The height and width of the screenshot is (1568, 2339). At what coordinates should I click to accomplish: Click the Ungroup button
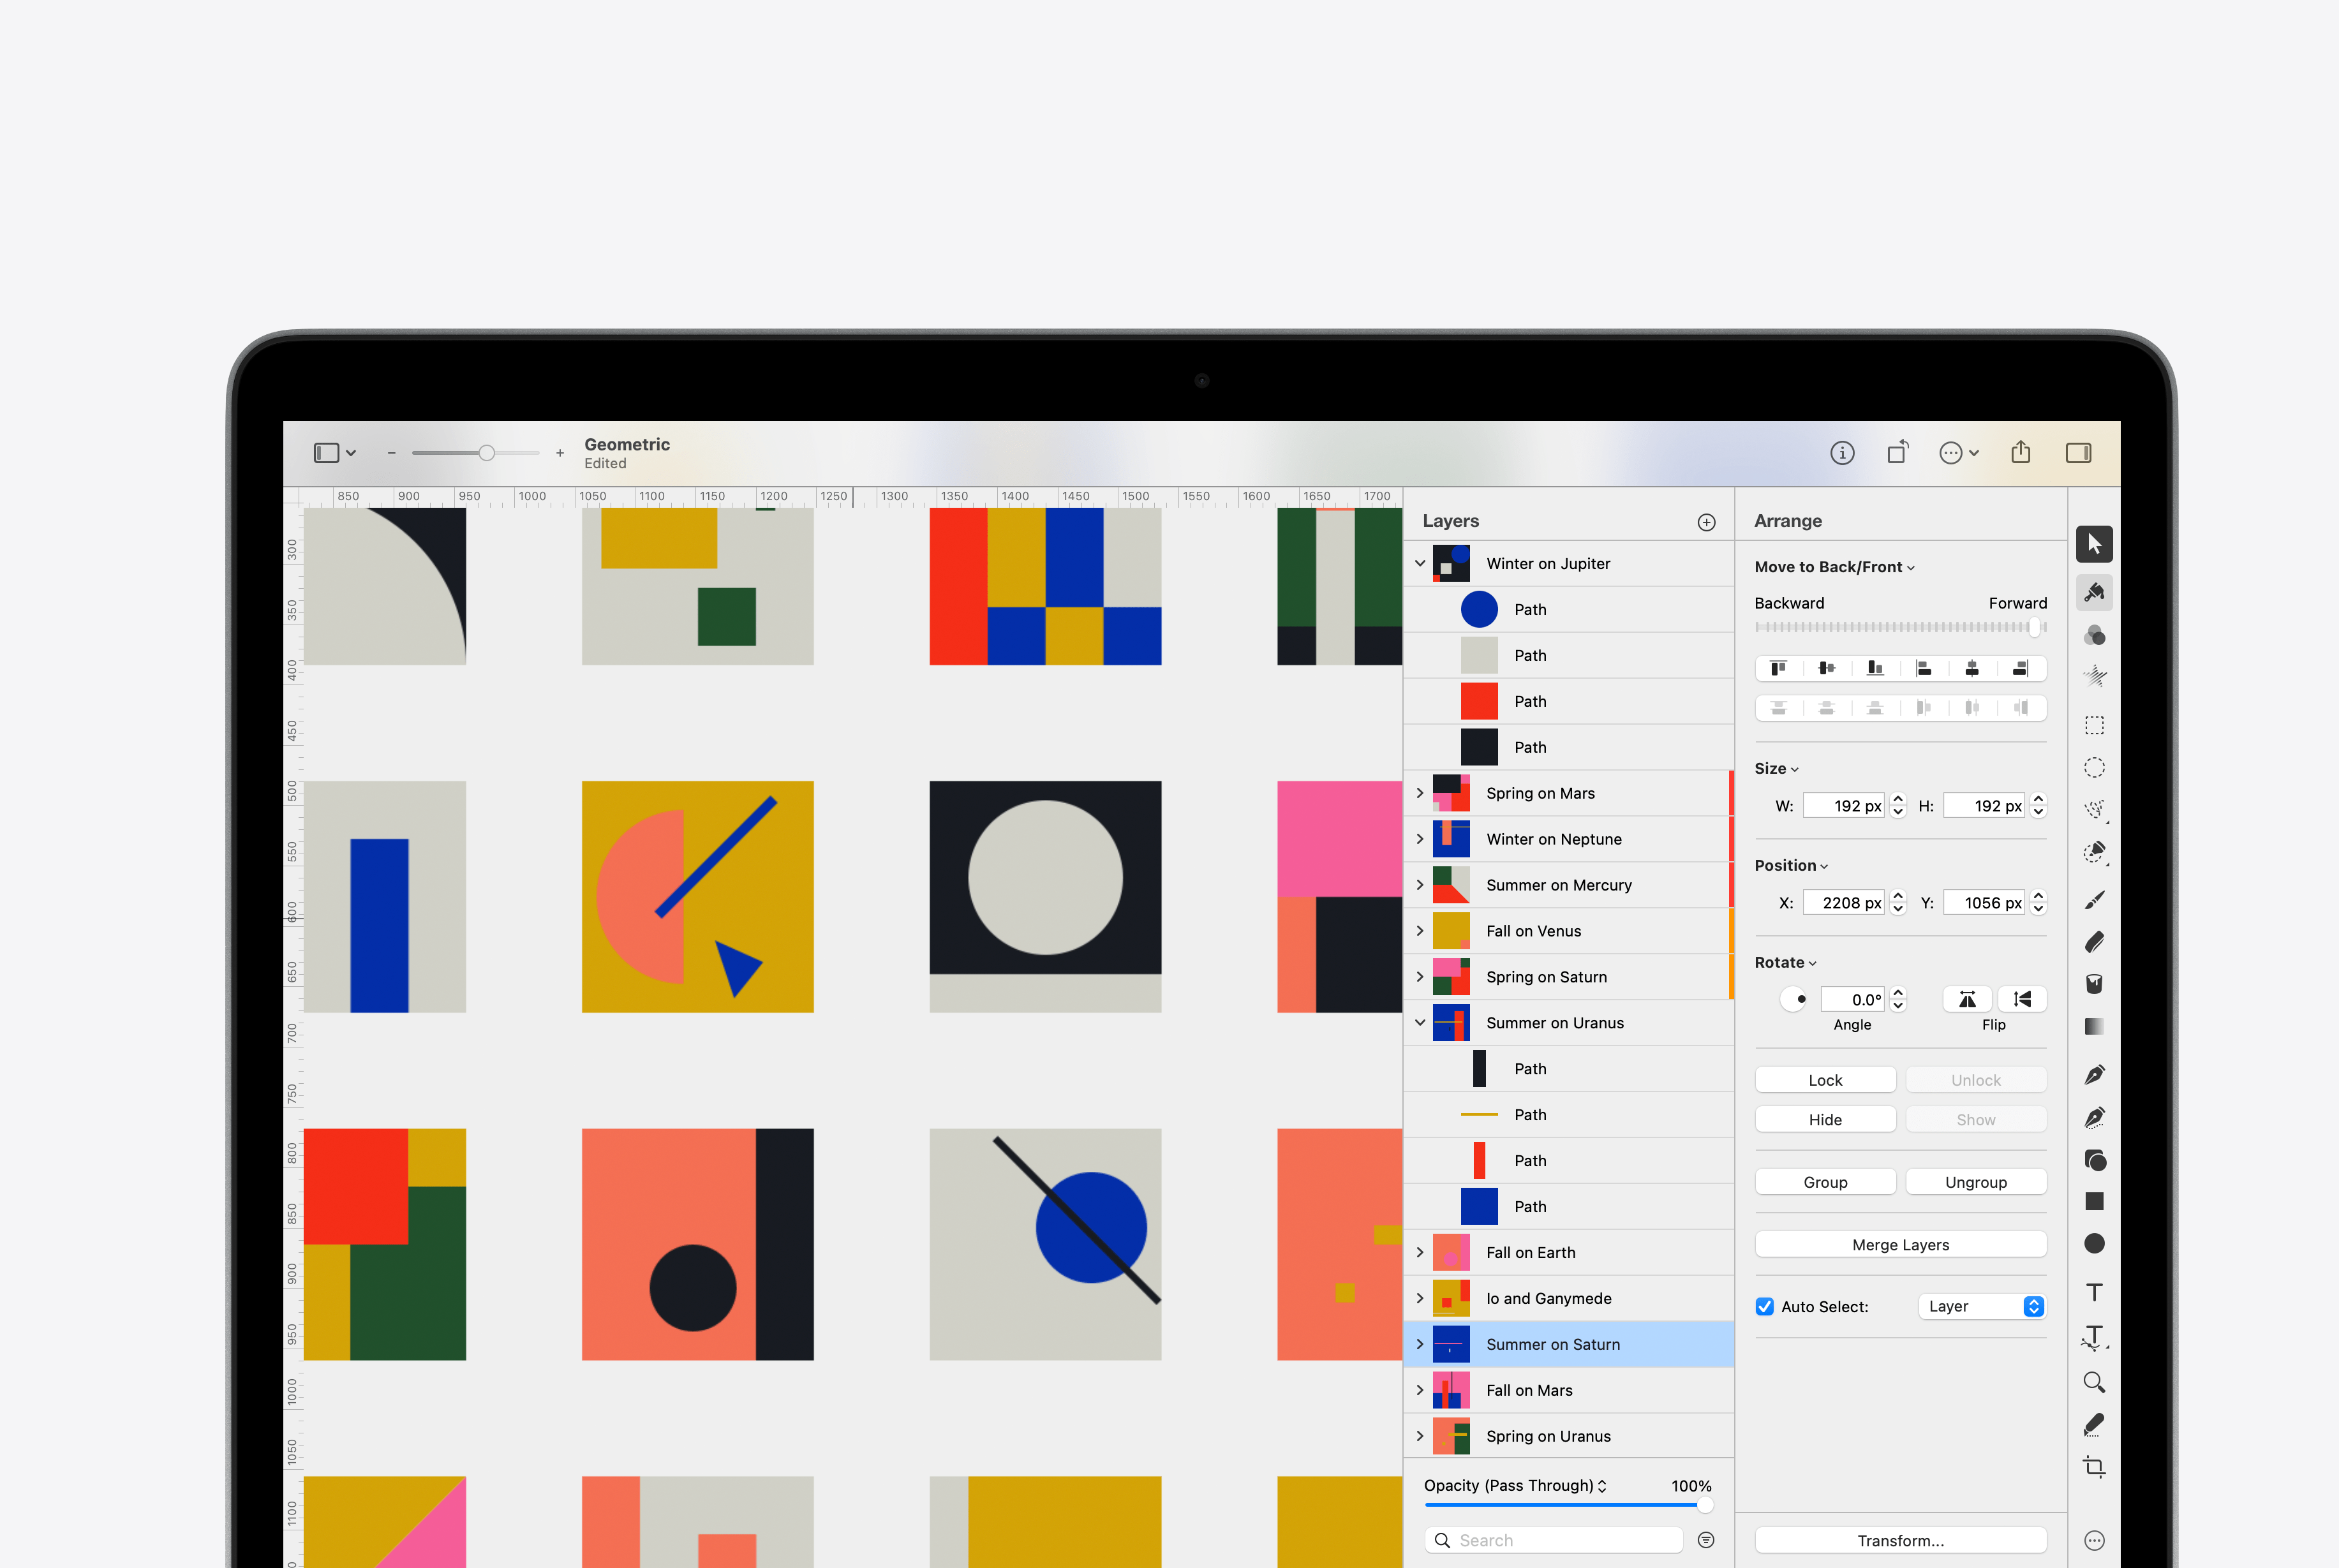pos(1975,1182)
